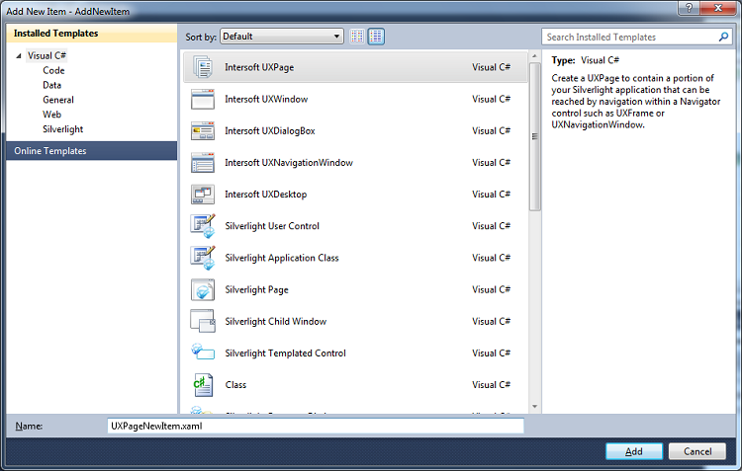Select the Silverlight category
The image size is (742, 471).
63,129
